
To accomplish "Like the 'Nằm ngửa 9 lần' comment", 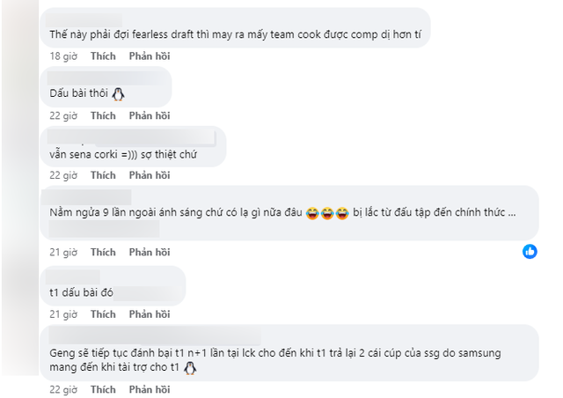I will (103, 253).
